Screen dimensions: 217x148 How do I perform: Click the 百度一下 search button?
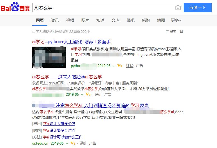197,8
